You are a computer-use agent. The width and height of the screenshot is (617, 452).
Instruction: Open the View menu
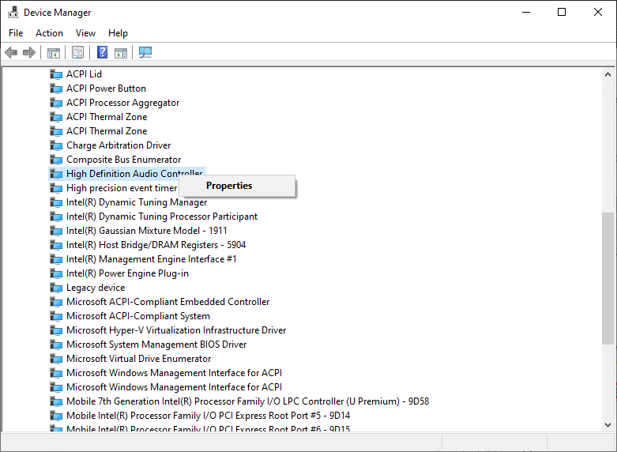(85, 33)
